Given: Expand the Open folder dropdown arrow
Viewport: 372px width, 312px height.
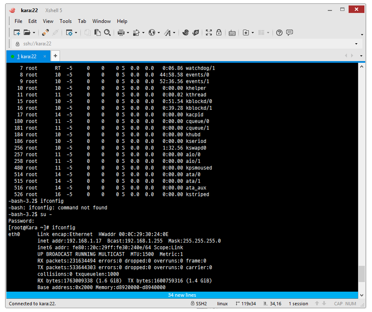Looking at the screenshot, I should 33,33.
